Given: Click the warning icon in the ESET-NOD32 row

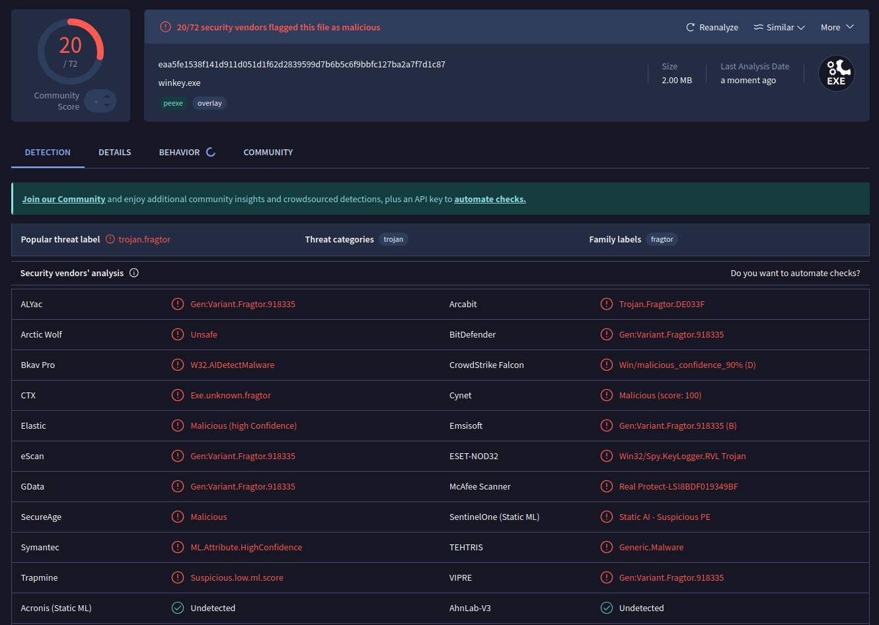Looking at the screenshot, I should [x=606, y=456].
